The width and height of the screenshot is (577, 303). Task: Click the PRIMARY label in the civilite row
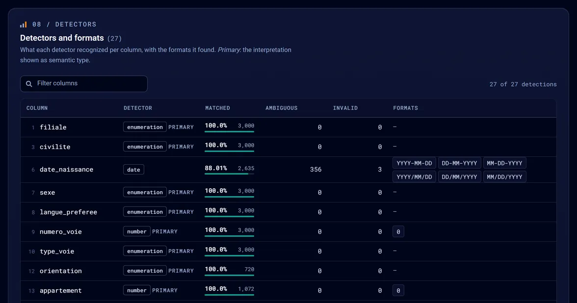[181, 147]
